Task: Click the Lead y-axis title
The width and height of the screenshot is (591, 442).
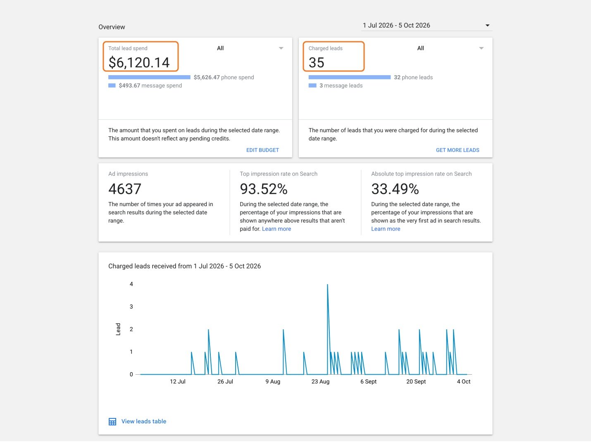Action: point(118,329)
